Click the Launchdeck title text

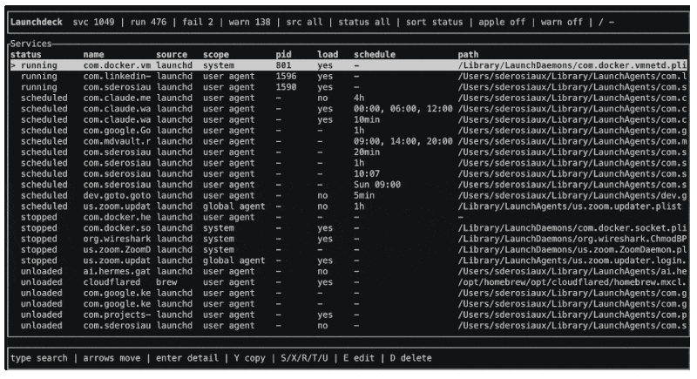(37, 22)
